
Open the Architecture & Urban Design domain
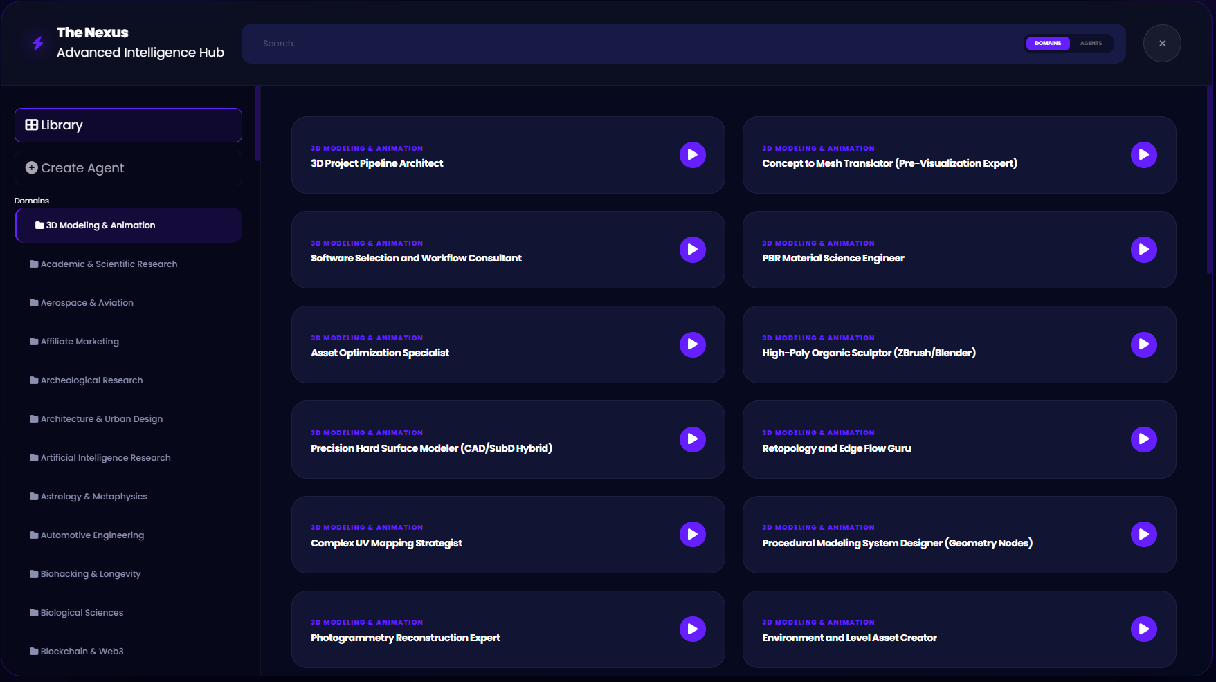point(101,418)
